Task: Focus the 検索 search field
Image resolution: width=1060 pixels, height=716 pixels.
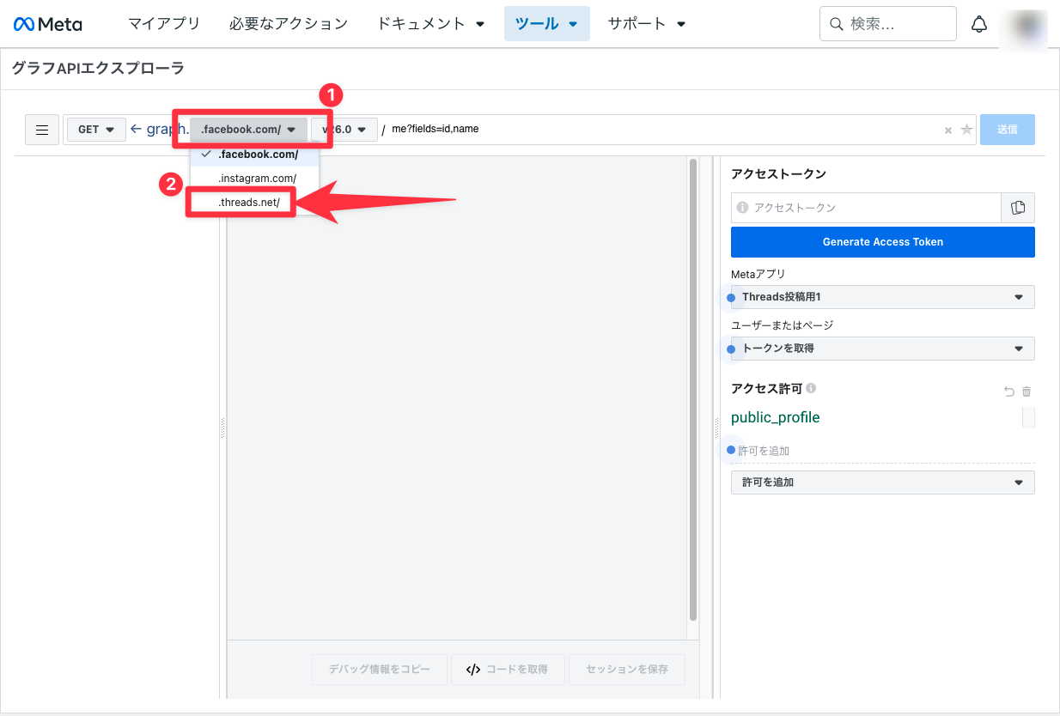Action: point(888,24)
